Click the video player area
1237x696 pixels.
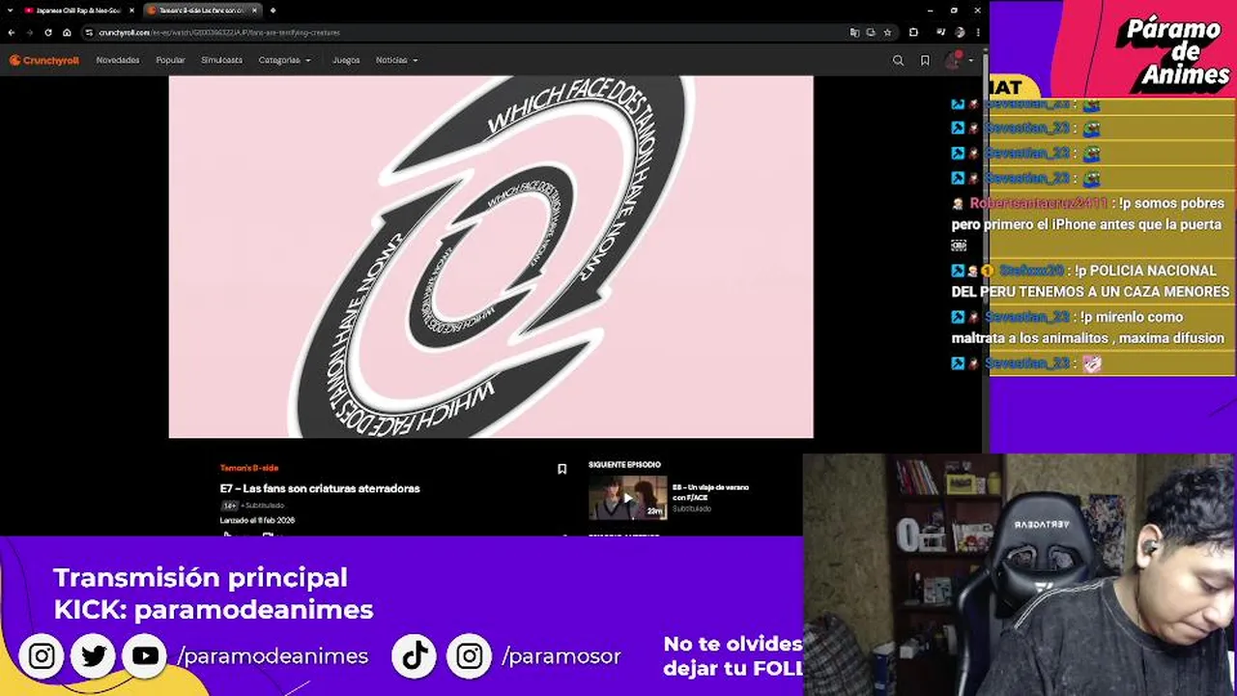[491, 257]
